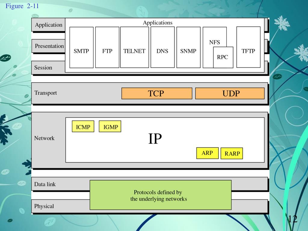
Task: Select the Presentation layer label
Action: click(x=49, y=46)
